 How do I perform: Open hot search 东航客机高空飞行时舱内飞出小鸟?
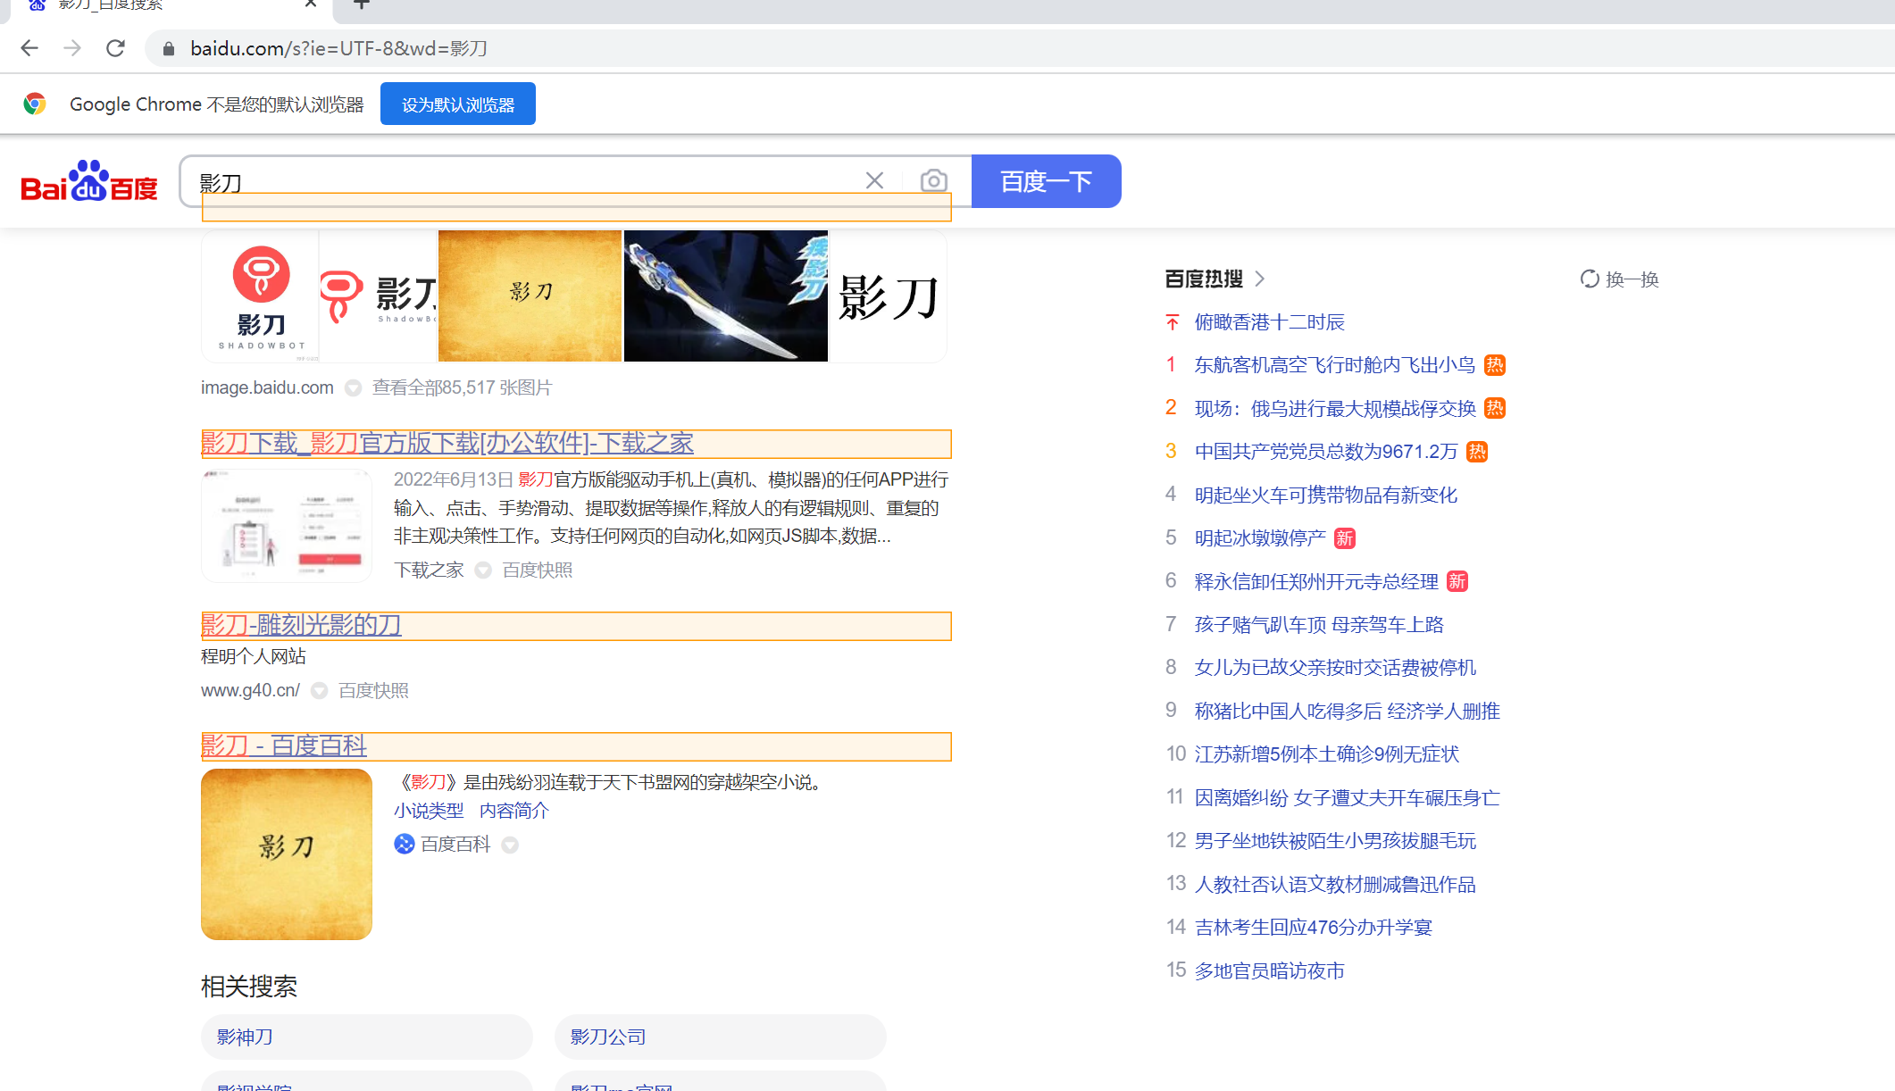1335,365
